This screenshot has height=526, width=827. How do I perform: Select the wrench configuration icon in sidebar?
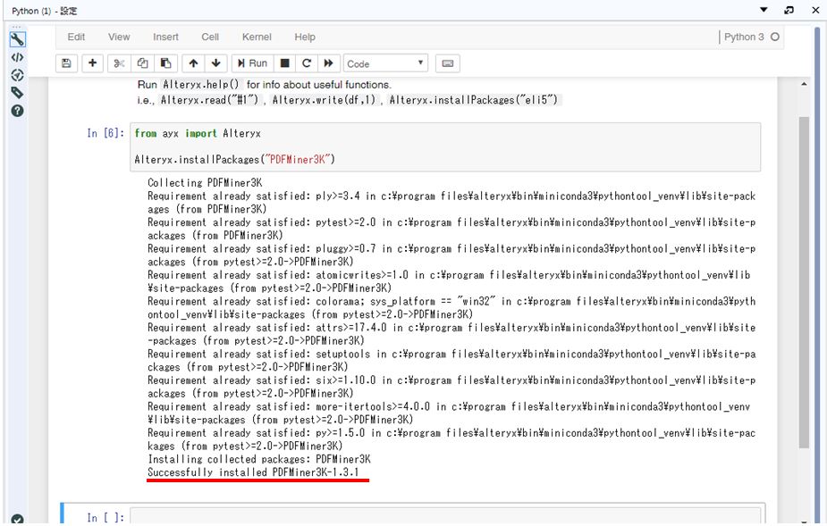17,39
